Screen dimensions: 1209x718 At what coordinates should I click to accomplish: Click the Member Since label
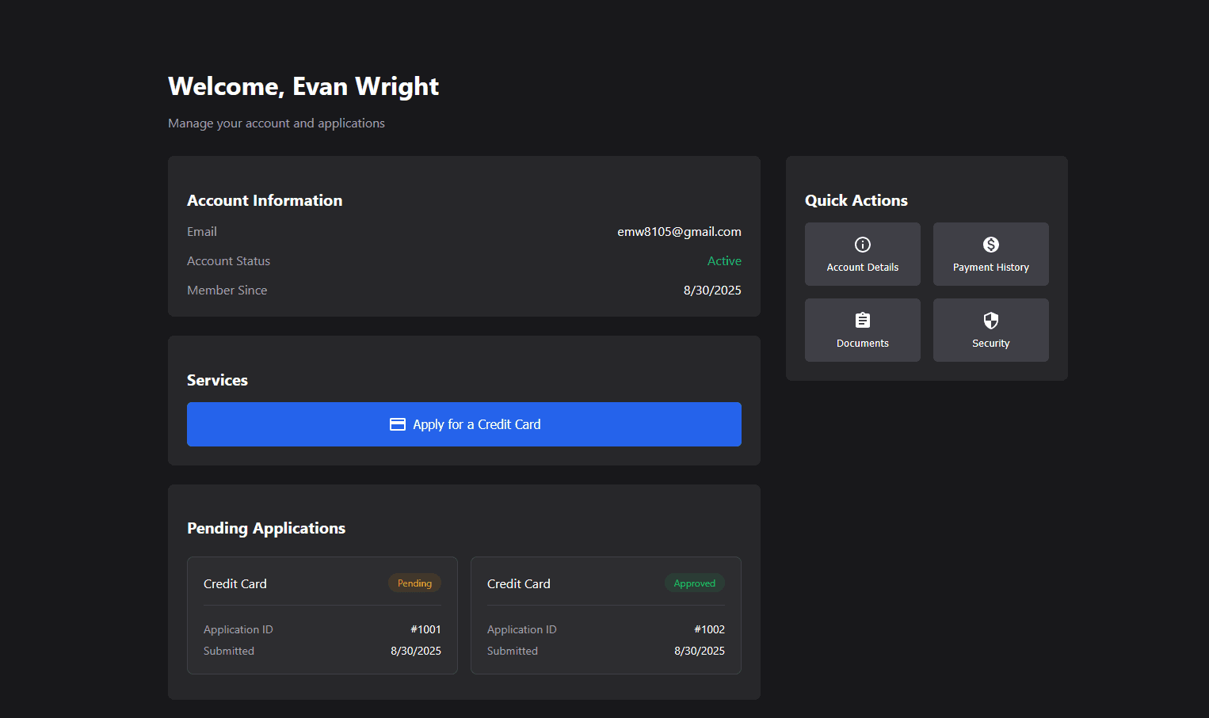227,291
